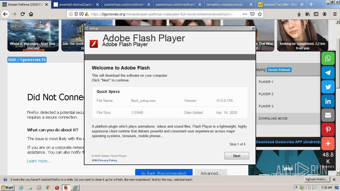Click Go Back (Recommended) button

(x=164, y=173)
